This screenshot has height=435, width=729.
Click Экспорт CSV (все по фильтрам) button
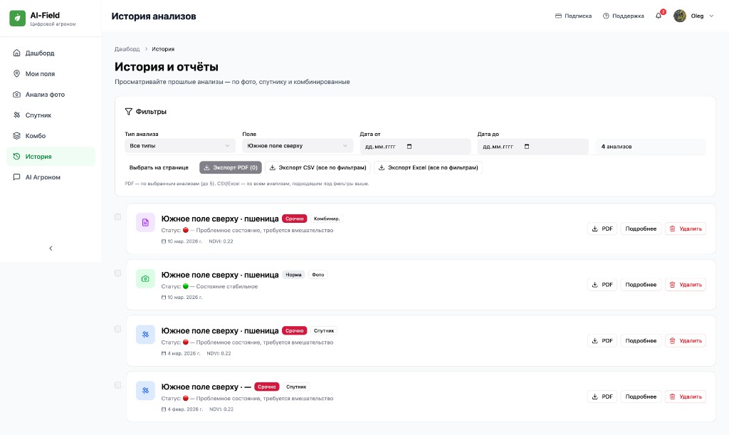click(318, 168)
